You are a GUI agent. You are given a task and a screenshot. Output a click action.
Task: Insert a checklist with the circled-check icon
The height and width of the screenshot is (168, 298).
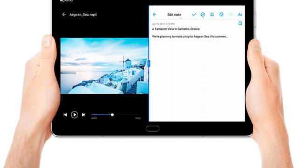click(x=203, y=14)
